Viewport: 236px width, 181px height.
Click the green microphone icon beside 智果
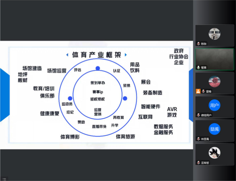(x=198, y=67)
